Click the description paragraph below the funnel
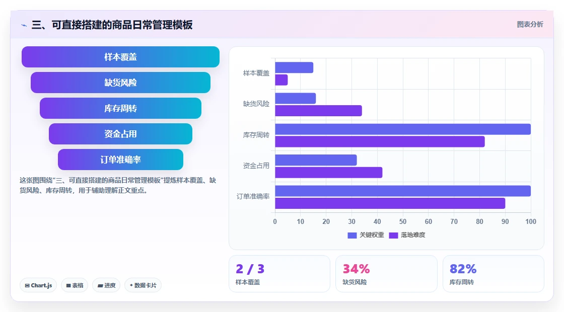The width and height of the screenshot is (564, 312). (118, 186)
